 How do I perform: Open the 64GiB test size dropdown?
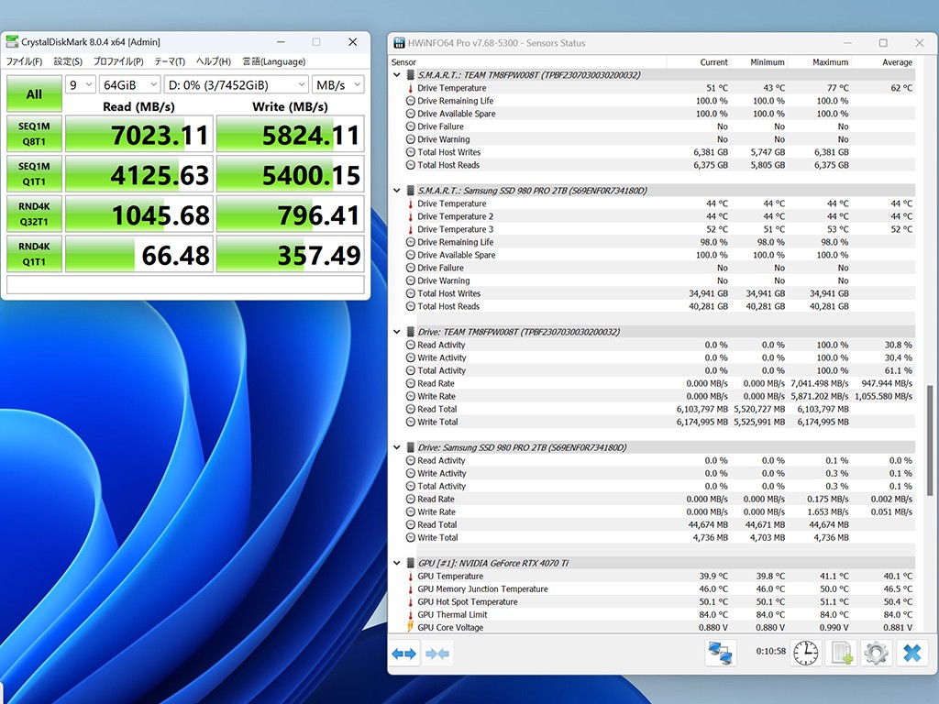(x=127, y=84)
